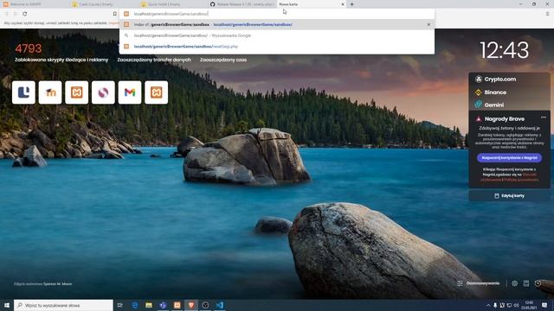Click 'Zaoszczędzony transfer danych' label
554x311 pixels.
tap(154, 60)
